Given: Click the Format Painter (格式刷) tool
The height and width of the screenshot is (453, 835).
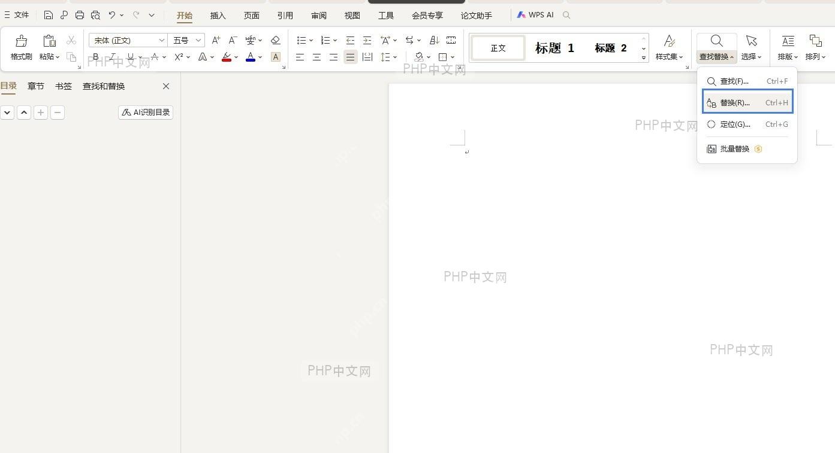Looking at the screenshot, I should click(22, 48).
